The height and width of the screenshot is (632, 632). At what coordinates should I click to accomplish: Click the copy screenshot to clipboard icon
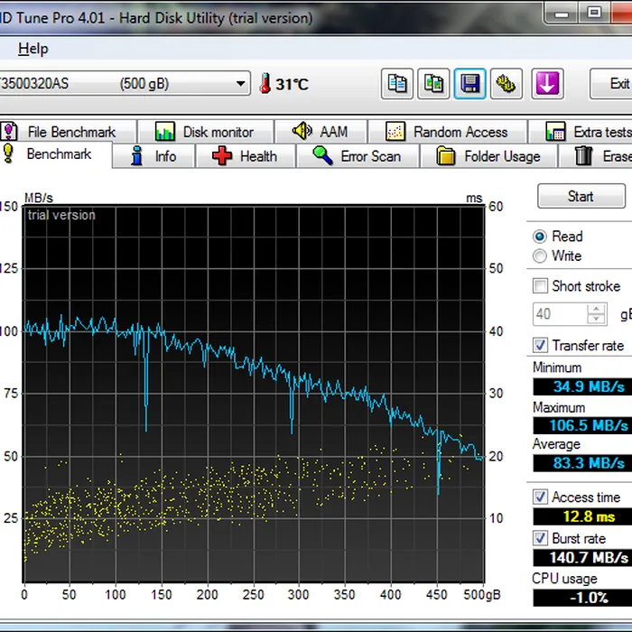click(433, 84)
